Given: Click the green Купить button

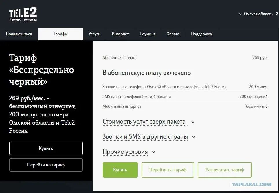Looking at the screenshot, I should pyautogui.click(x=120, y=170).
